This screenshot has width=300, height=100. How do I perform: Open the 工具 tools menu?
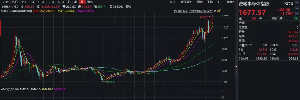(x=210, y=2)
